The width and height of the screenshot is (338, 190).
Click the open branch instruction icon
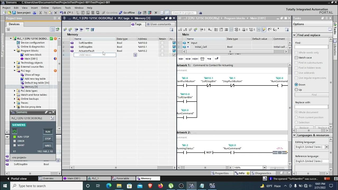pyautogui.click(x=209, y=59)
